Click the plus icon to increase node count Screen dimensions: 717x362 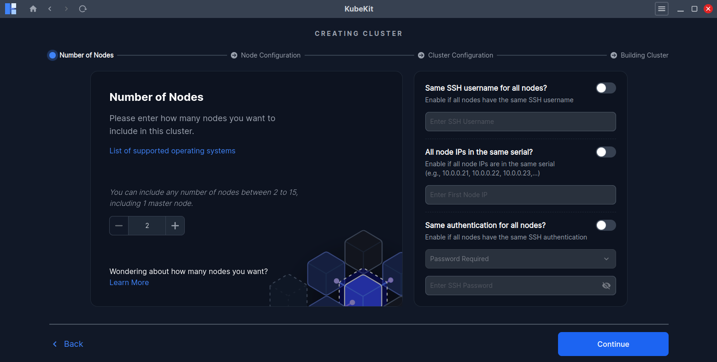[x=175, y=226]
